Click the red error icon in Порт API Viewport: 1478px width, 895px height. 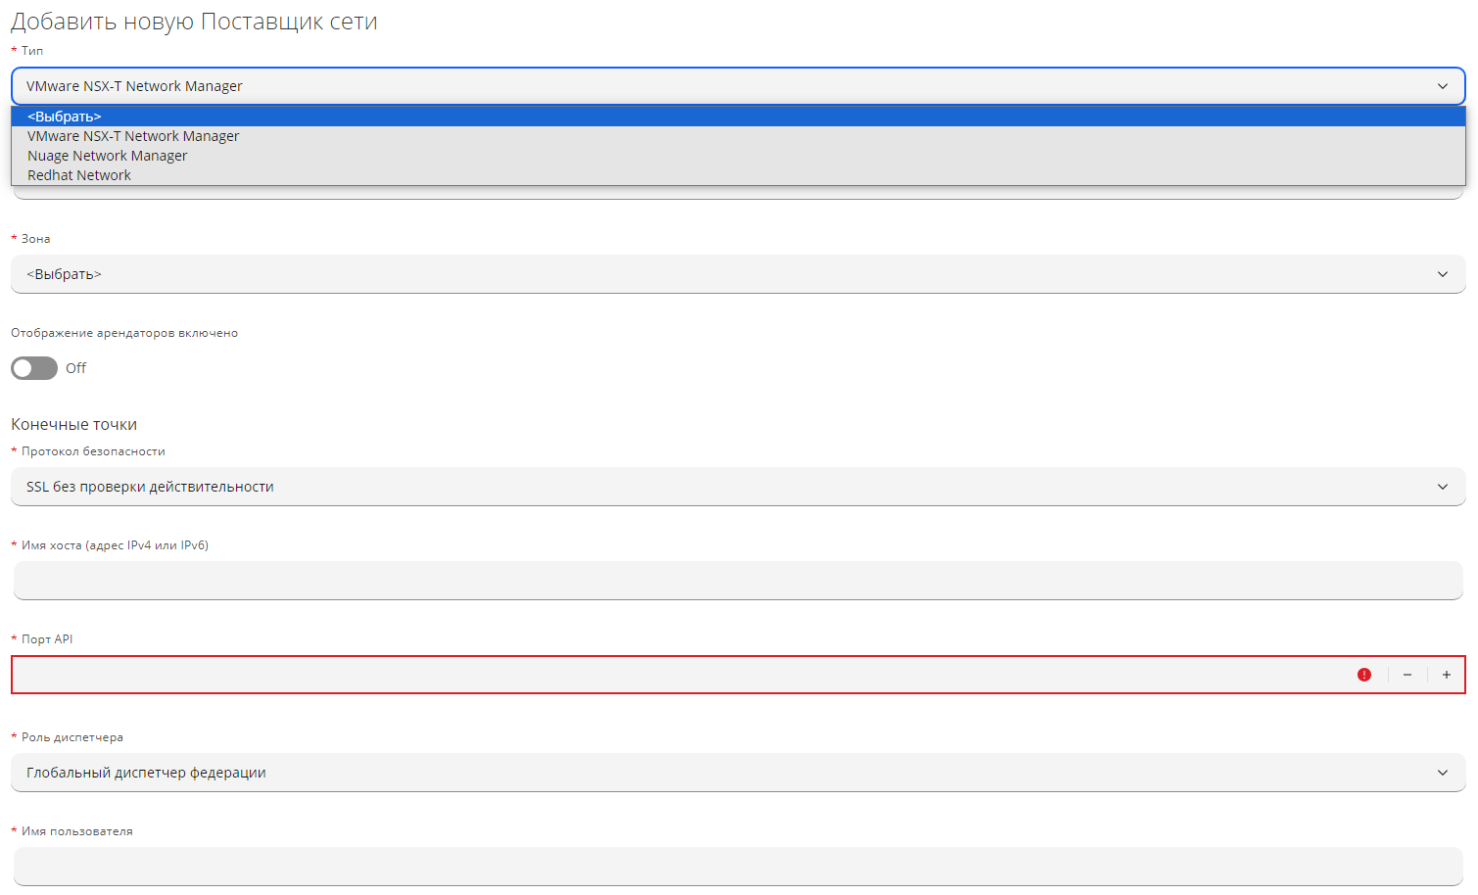tap(1364, 675)
